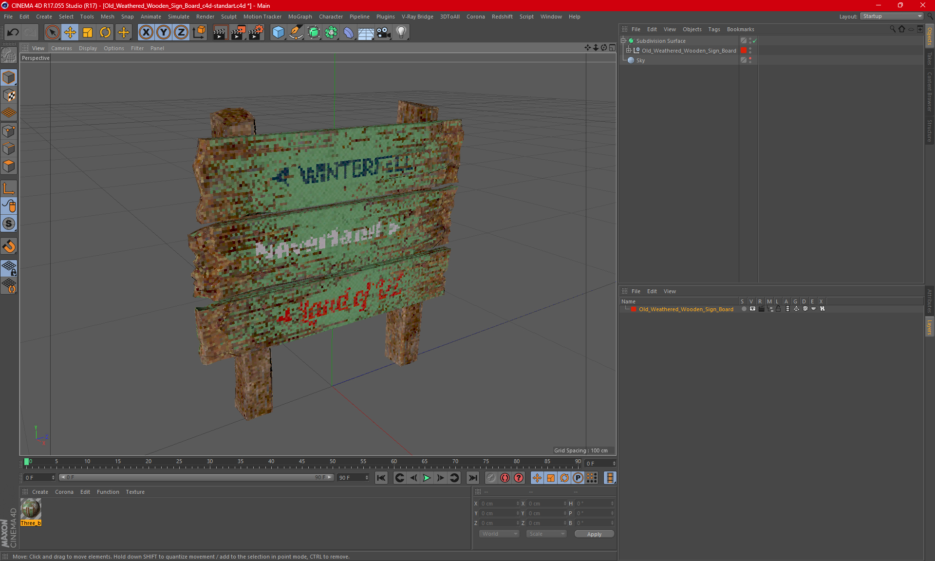This screenshot has width=935, height=561.
Task: Open the MoGraph menu
Action: (300, 17)
